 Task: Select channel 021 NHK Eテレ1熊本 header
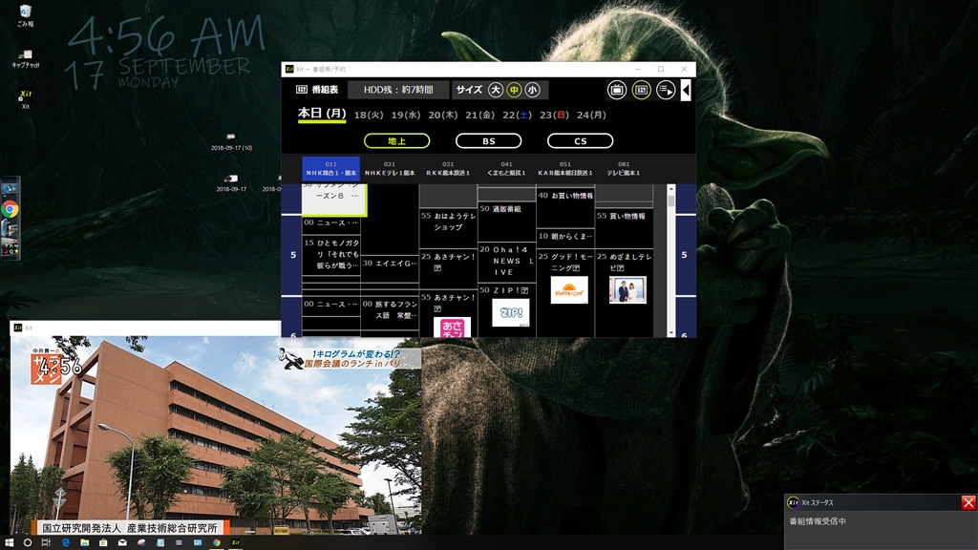click(x=390, y=168)
